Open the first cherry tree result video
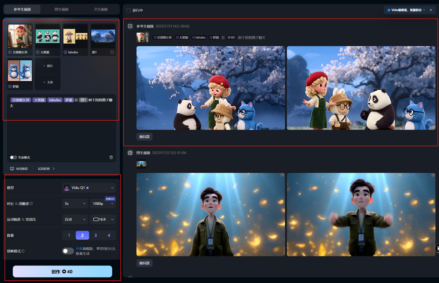Screen dimensions: 439x283 click(211, 88)
